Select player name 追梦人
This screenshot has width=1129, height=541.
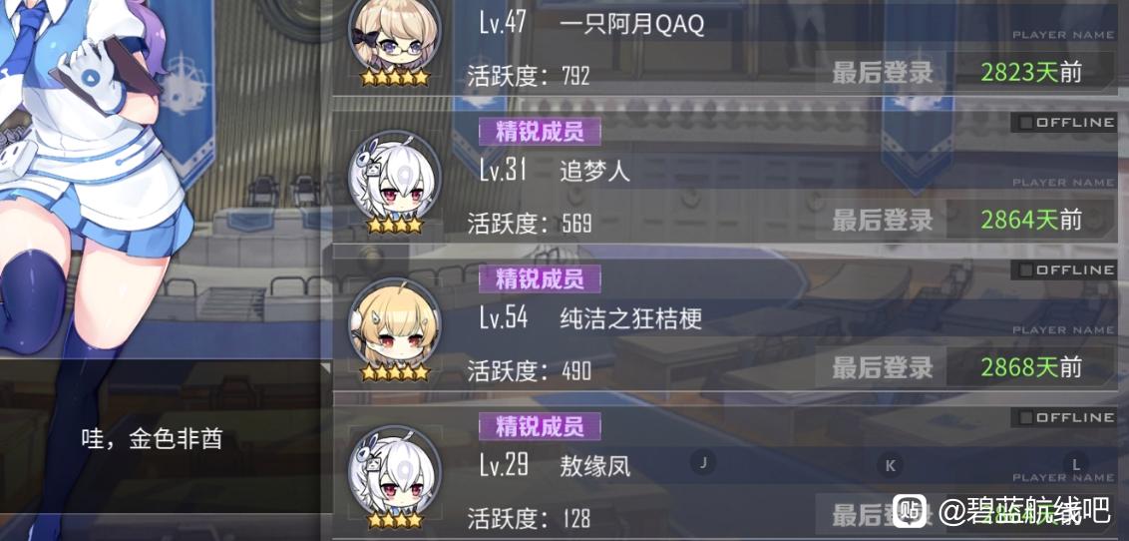[x=594, y=171]
